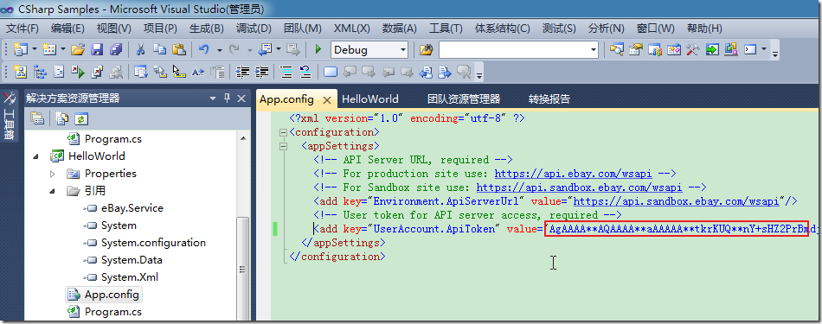
Task: Collapse the appSettings XML element
Action: 284,146
